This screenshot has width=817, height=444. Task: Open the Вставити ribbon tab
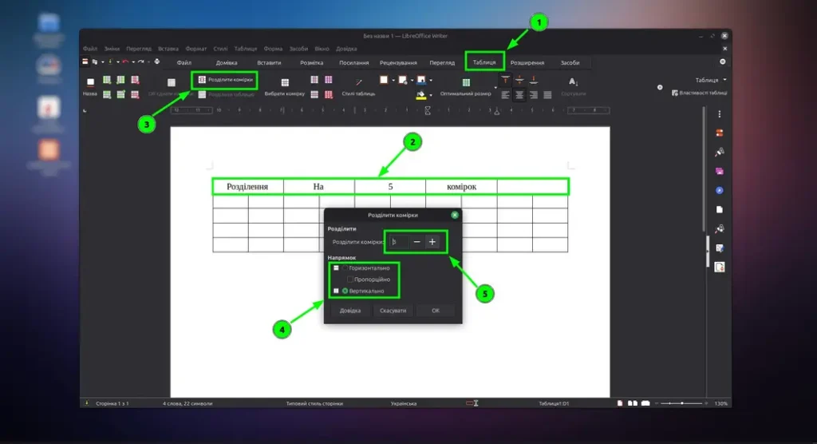[269, 62]
